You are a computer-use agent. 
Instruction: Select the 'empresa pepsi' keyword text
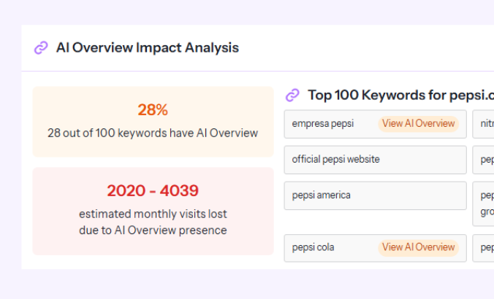[322, 123]
